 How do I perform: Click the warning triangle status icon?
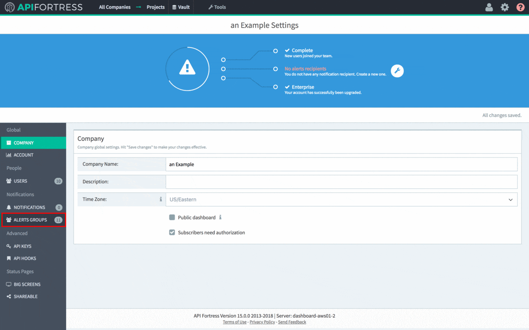[187, 69]
